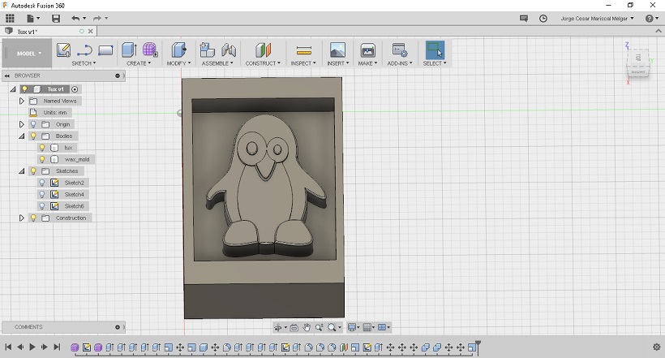Open the CONSTRUCT menu

(x=263, y=63)
